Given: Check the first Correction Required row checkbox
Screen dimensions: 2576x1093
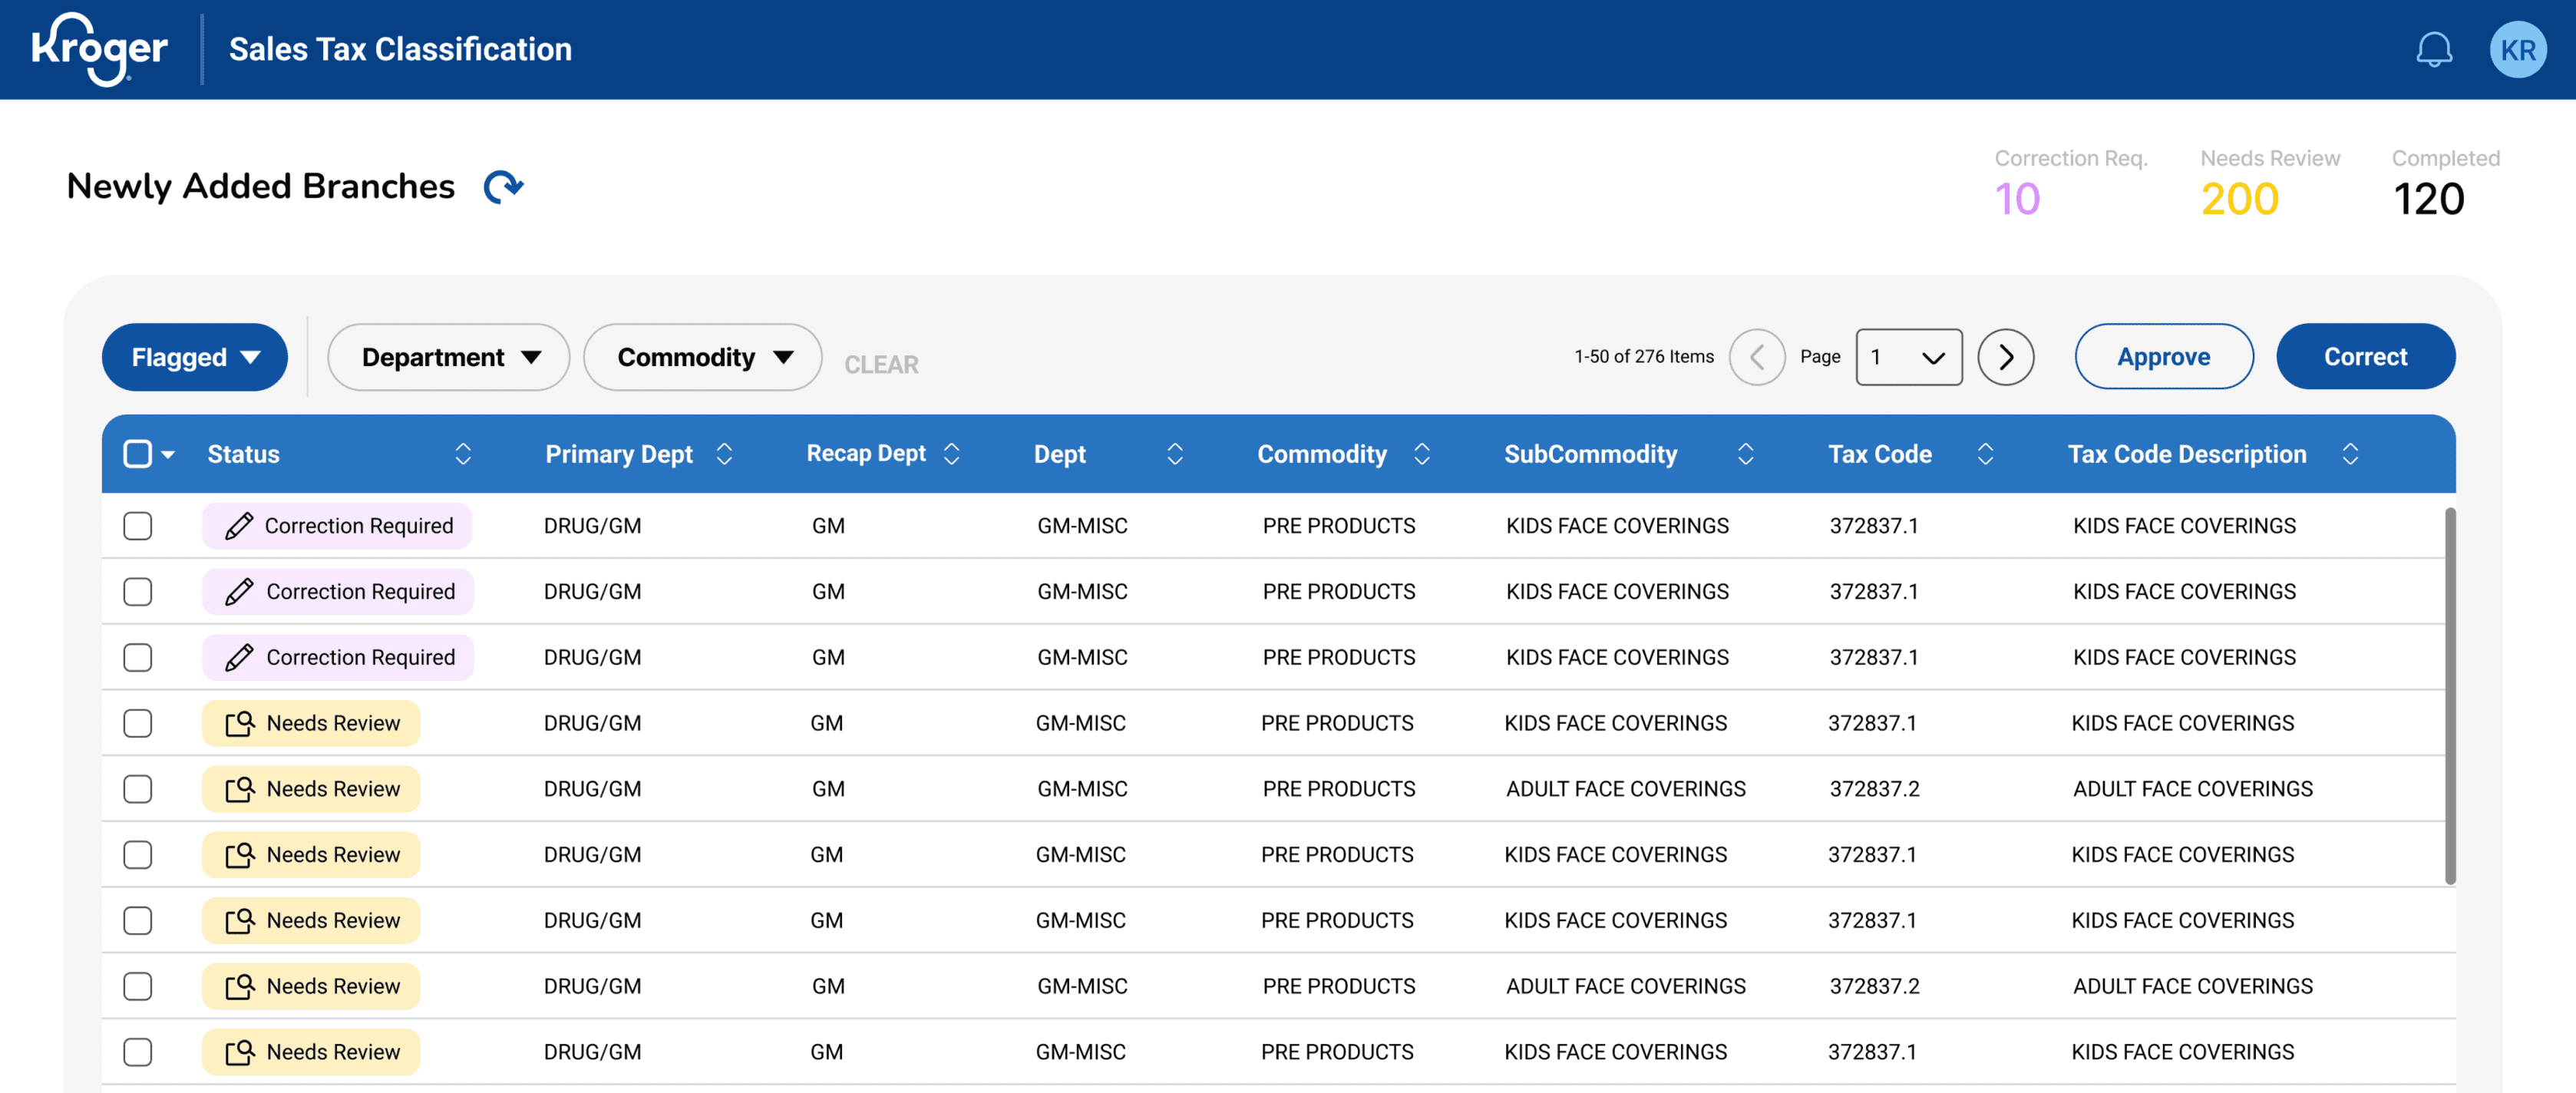Looking at the screenshot, I should click(x=138, y=526).
